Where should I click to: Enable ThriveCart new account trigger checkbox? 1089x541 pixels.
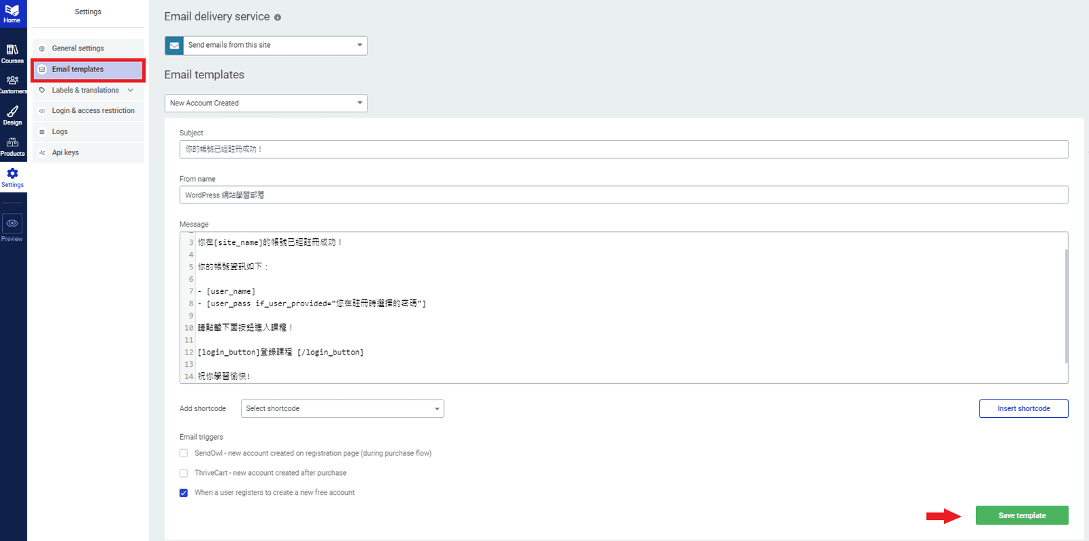point(184,473)
